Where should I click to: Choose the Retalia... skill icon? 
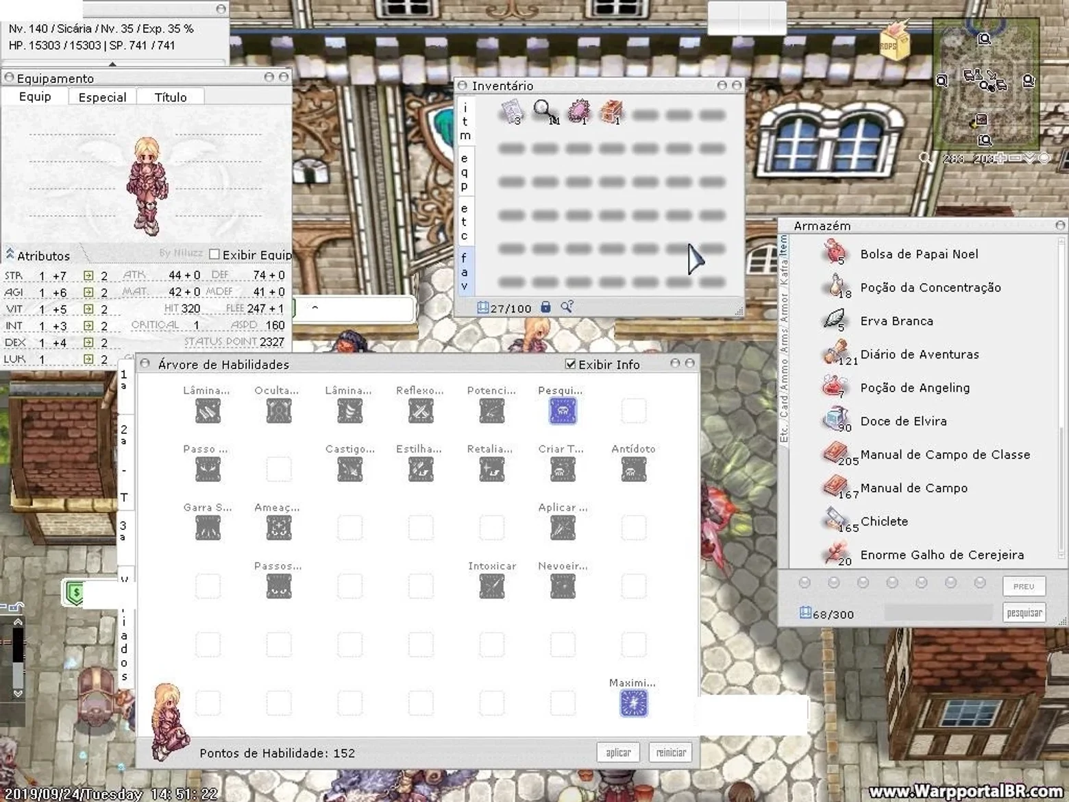coord(492,470)
